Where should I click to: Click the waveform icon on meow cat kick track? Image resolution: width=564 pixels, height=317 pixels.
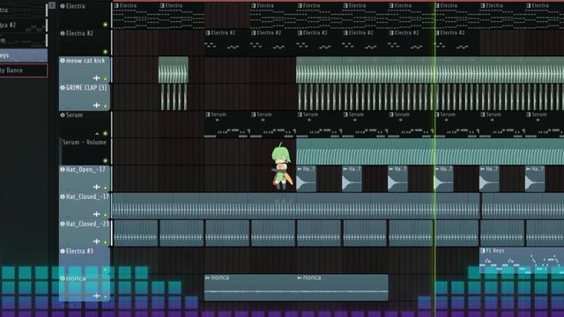(x=96, y=78)
